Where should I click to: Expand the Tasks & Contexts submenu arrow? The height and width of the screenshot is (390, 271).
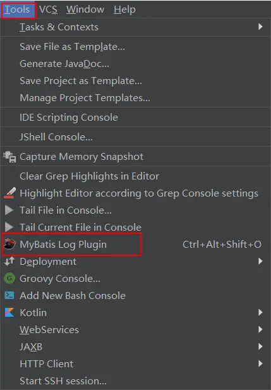260,27
